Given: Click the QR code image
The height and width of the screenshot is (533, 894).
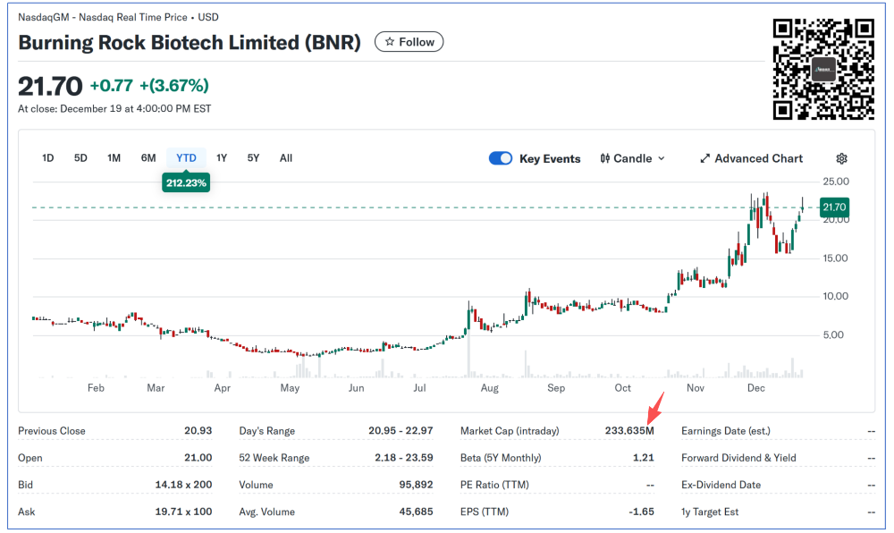Looking at the screenshot, I should pos(823,69).
